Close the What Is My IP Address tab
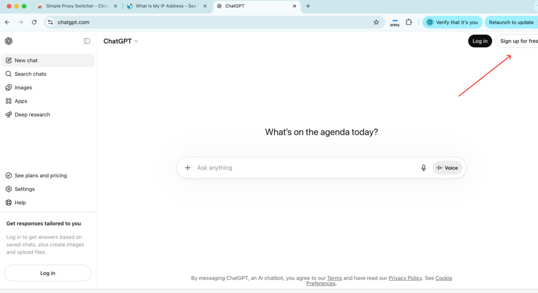The height and width of the screenshot is (293, 538). (x=205, y=6)
